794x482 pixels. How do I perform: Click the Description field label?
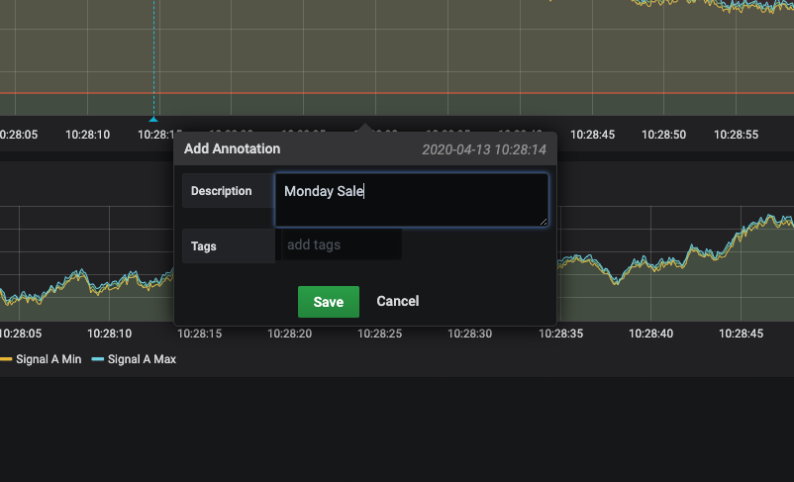(221, 191)
